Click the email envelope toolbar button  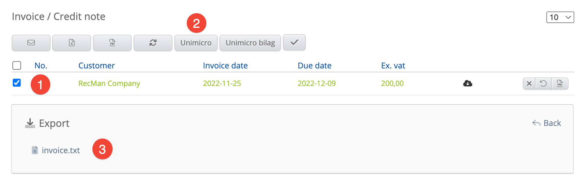[x=31, y=43]
